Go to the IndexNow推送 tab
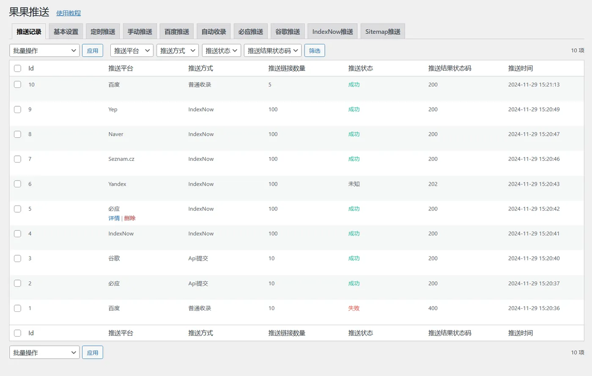Viewport: 592px width, 376px height. click(x=333, y=32)
